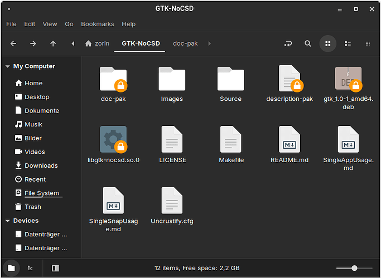Switch to icon view
381x278 pixels.
click(328, 43)
